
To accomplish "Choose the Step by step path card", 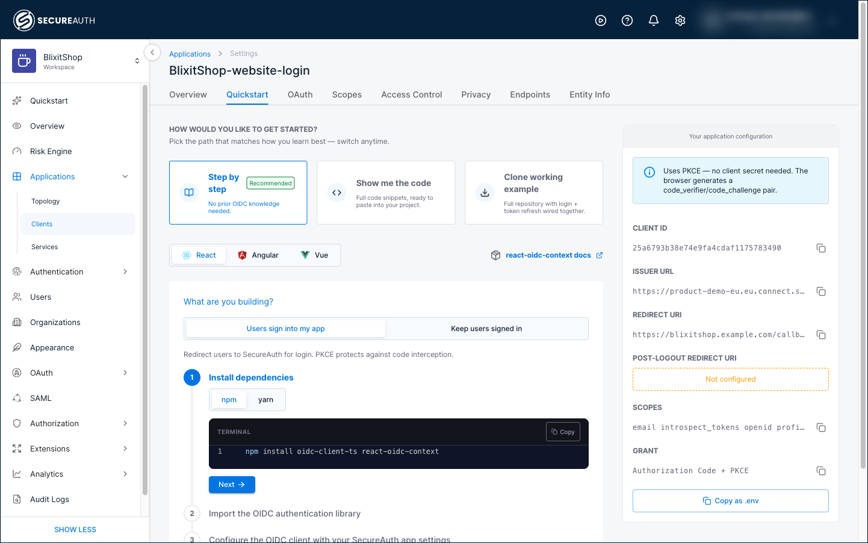I will [x=238, y=193].
